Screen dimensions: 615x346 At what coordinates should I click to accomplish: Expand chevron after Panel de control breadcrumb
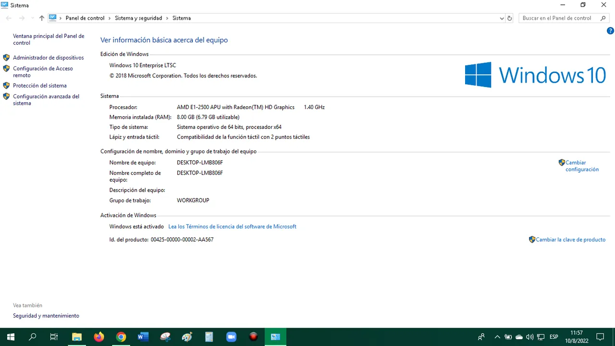tap(110, 18)
